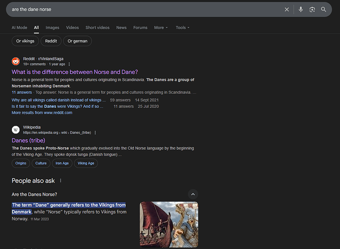Image resolution: width=340 pixels, height=249 pixels.
Task: Click the 'People also ask' heading
Action: 33,181
